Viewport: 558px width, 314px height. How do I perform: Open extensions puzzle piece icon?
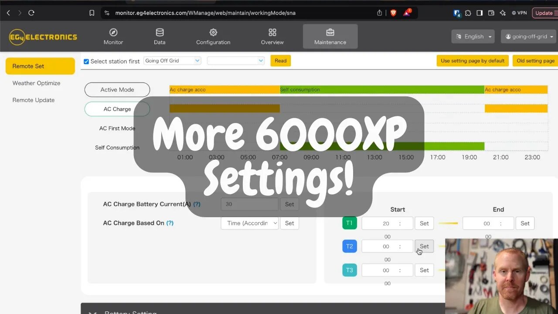coord(468,13)
